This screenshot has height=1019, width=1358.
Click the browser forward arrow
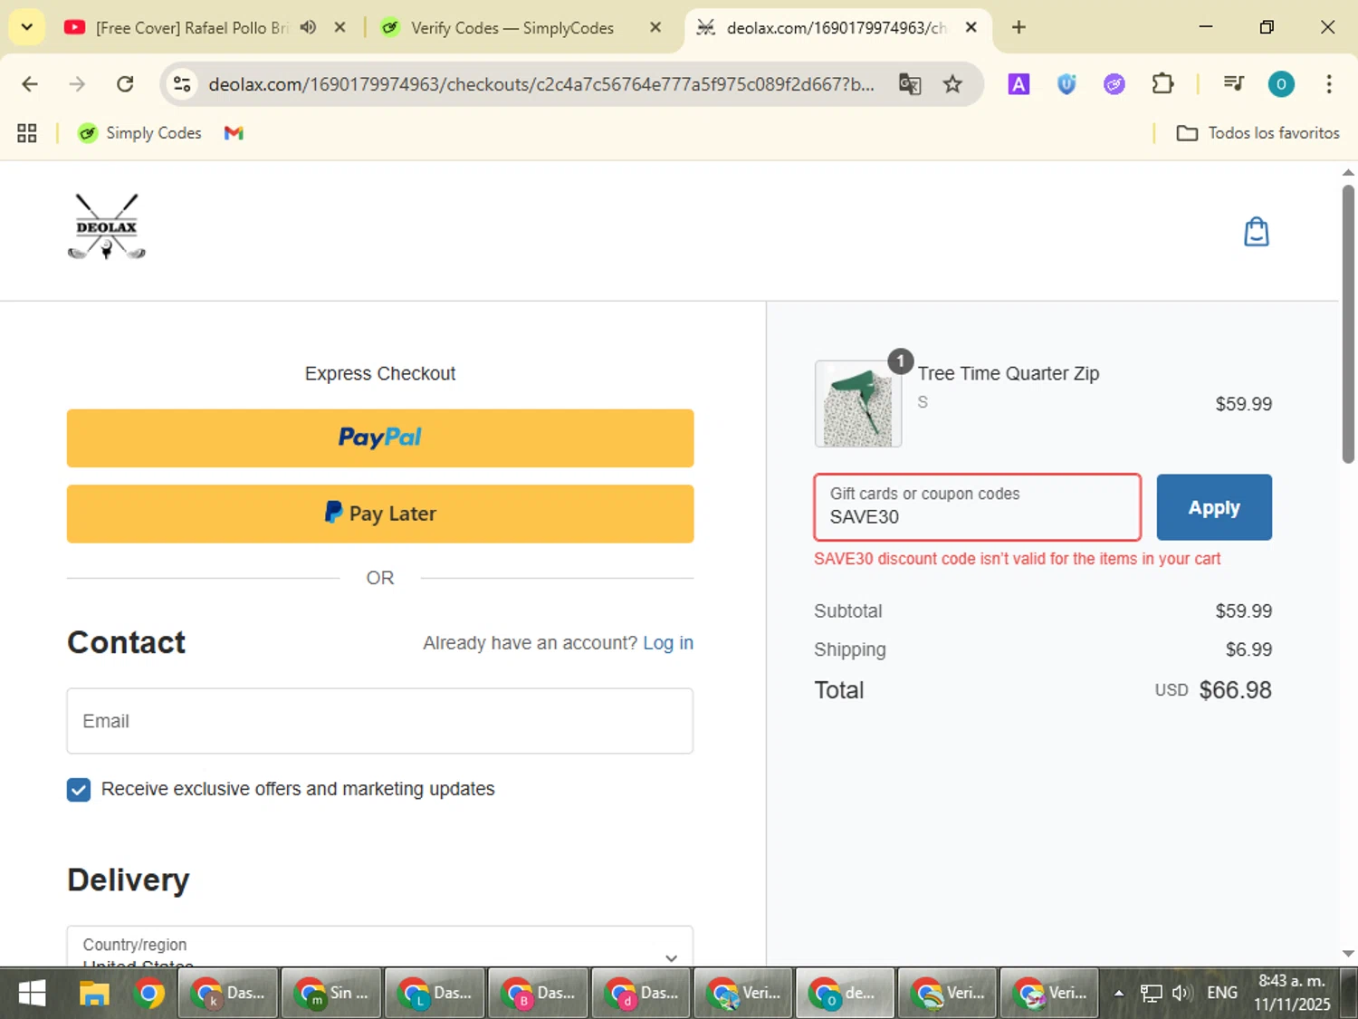click(77, 84)
